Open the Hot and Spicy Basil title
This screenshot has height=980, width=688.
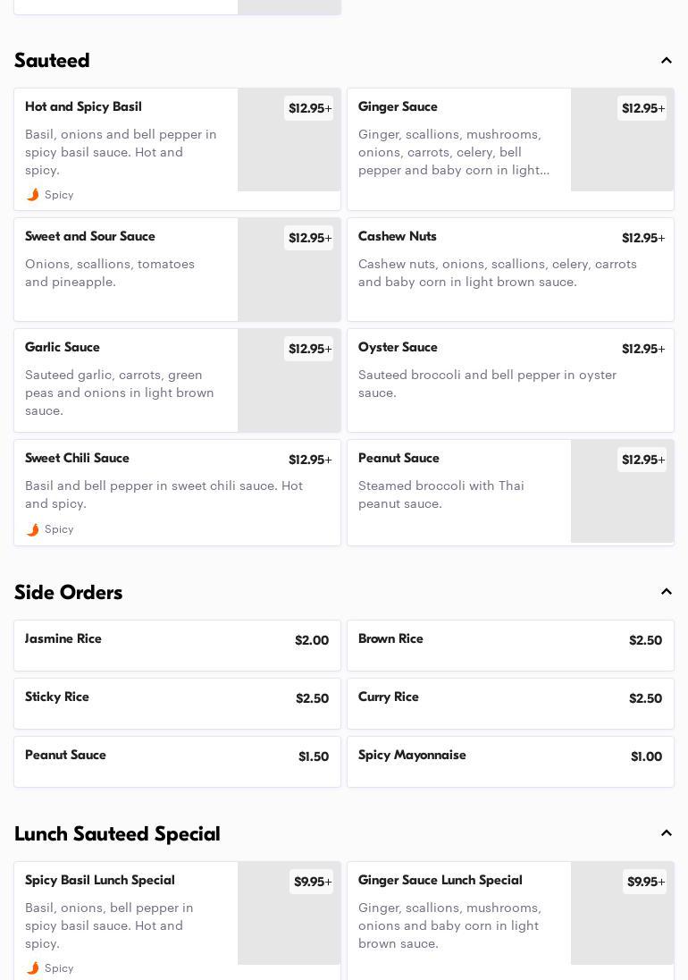click(83, 107)
